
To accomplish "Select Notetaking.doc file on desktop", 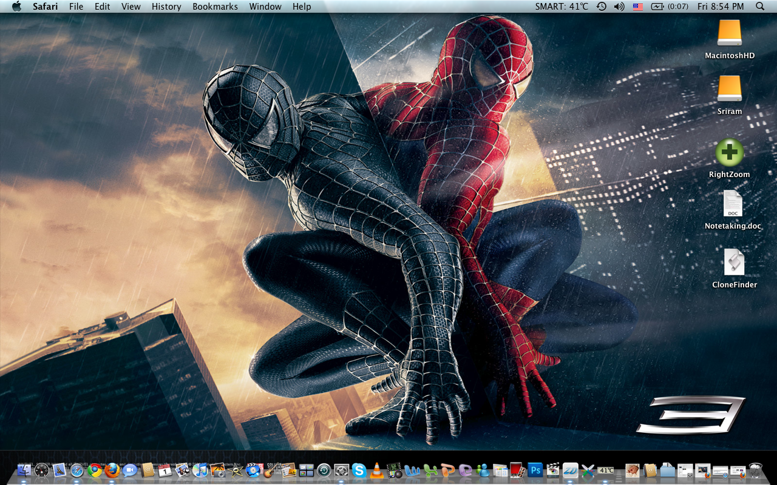I will click(733, 210).
